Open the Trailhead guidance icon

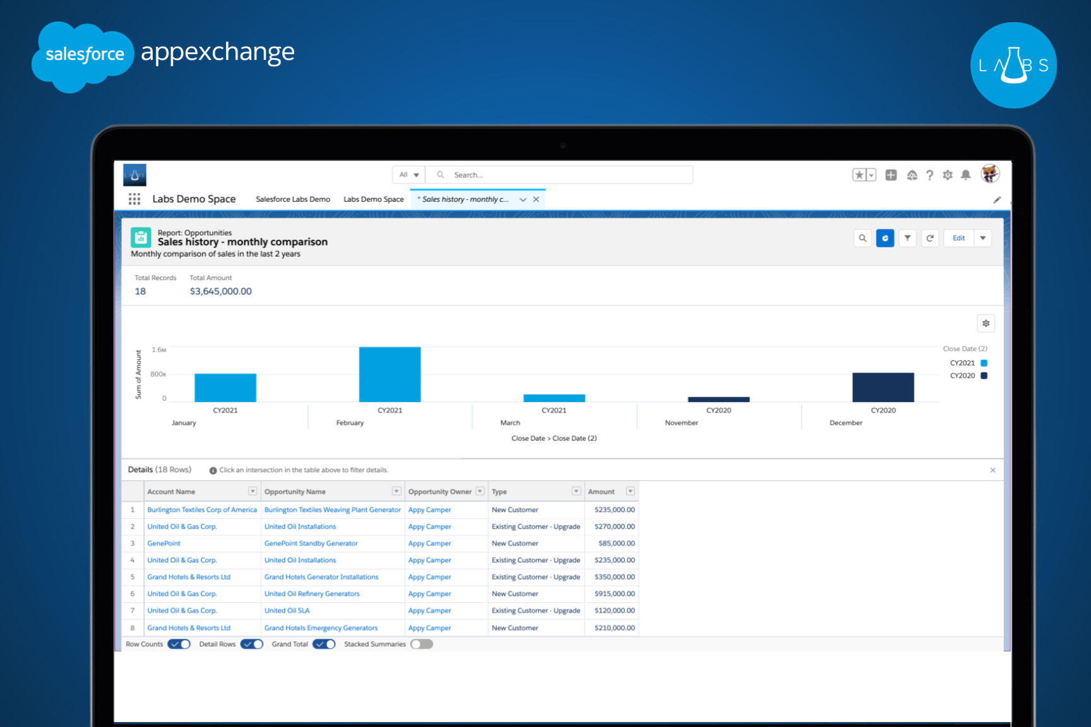pos(912,175)
